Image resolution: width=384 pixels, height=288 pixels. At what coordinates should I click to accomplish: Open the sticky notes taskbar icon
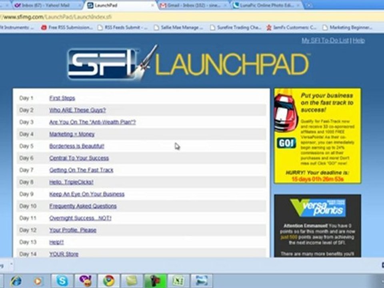click(132, 281)
